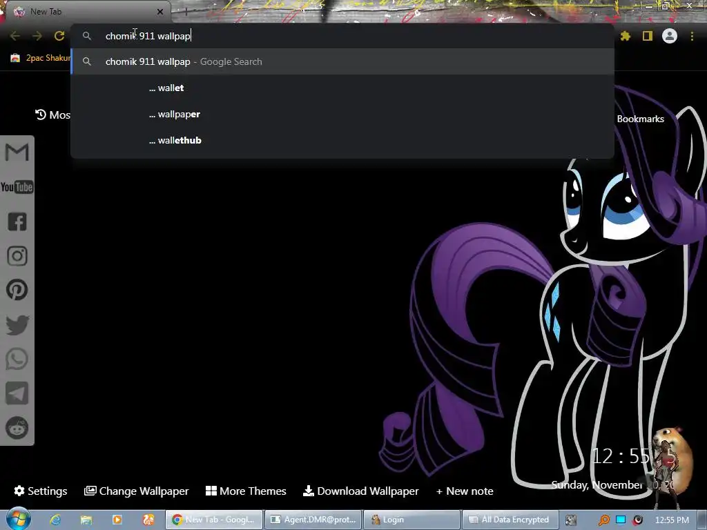Click the browser Forward arrow

[37, 36]
